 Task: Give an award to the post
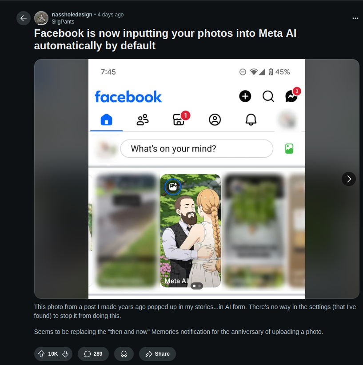(124, 354)
